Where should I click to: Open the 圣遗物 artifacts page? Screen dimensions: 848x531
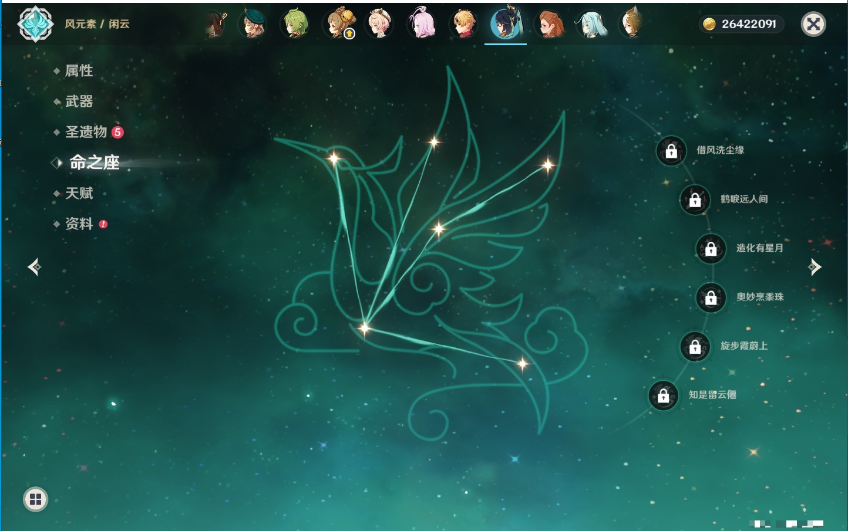pos(86,132)
